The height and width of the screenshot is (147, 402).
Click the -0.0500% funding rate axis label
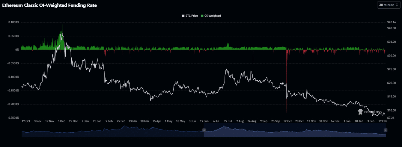(13, 63)
